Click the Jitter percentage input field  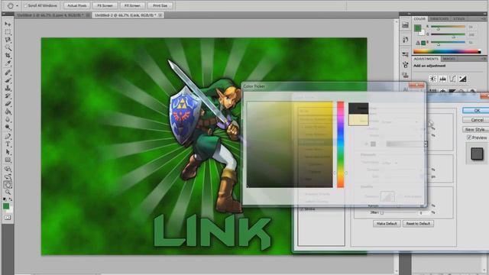424,212
